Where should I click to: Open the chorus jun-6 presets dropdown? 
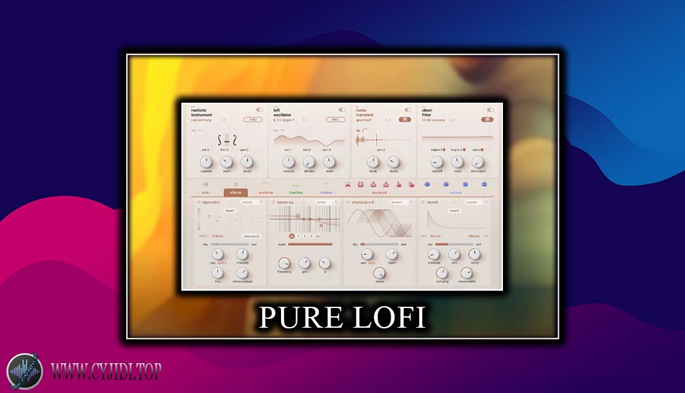(401, 202)
